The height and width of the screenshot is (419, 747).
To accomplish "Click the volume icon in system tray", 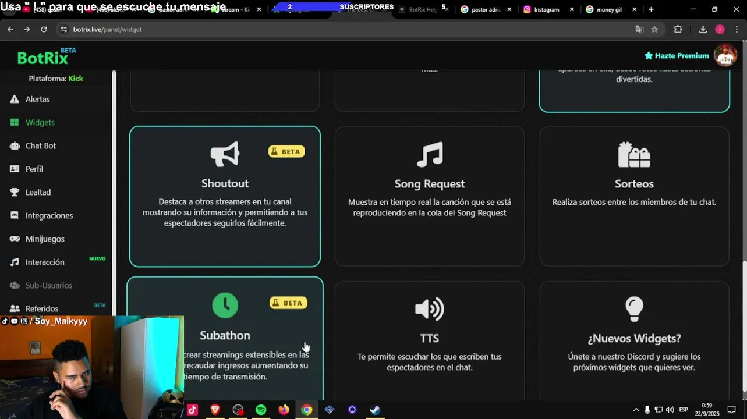I will click(670, 410).
